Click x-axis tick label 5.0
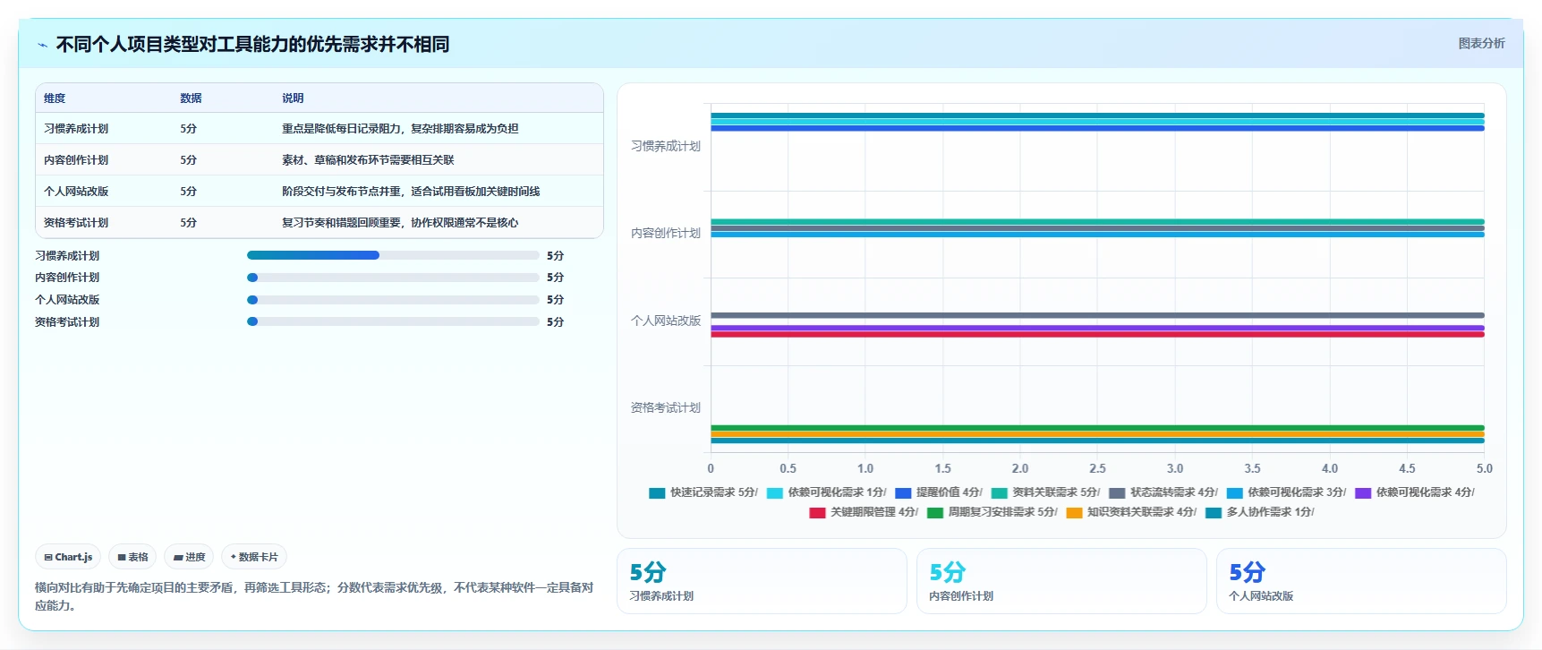 [x=1485, y=468]
